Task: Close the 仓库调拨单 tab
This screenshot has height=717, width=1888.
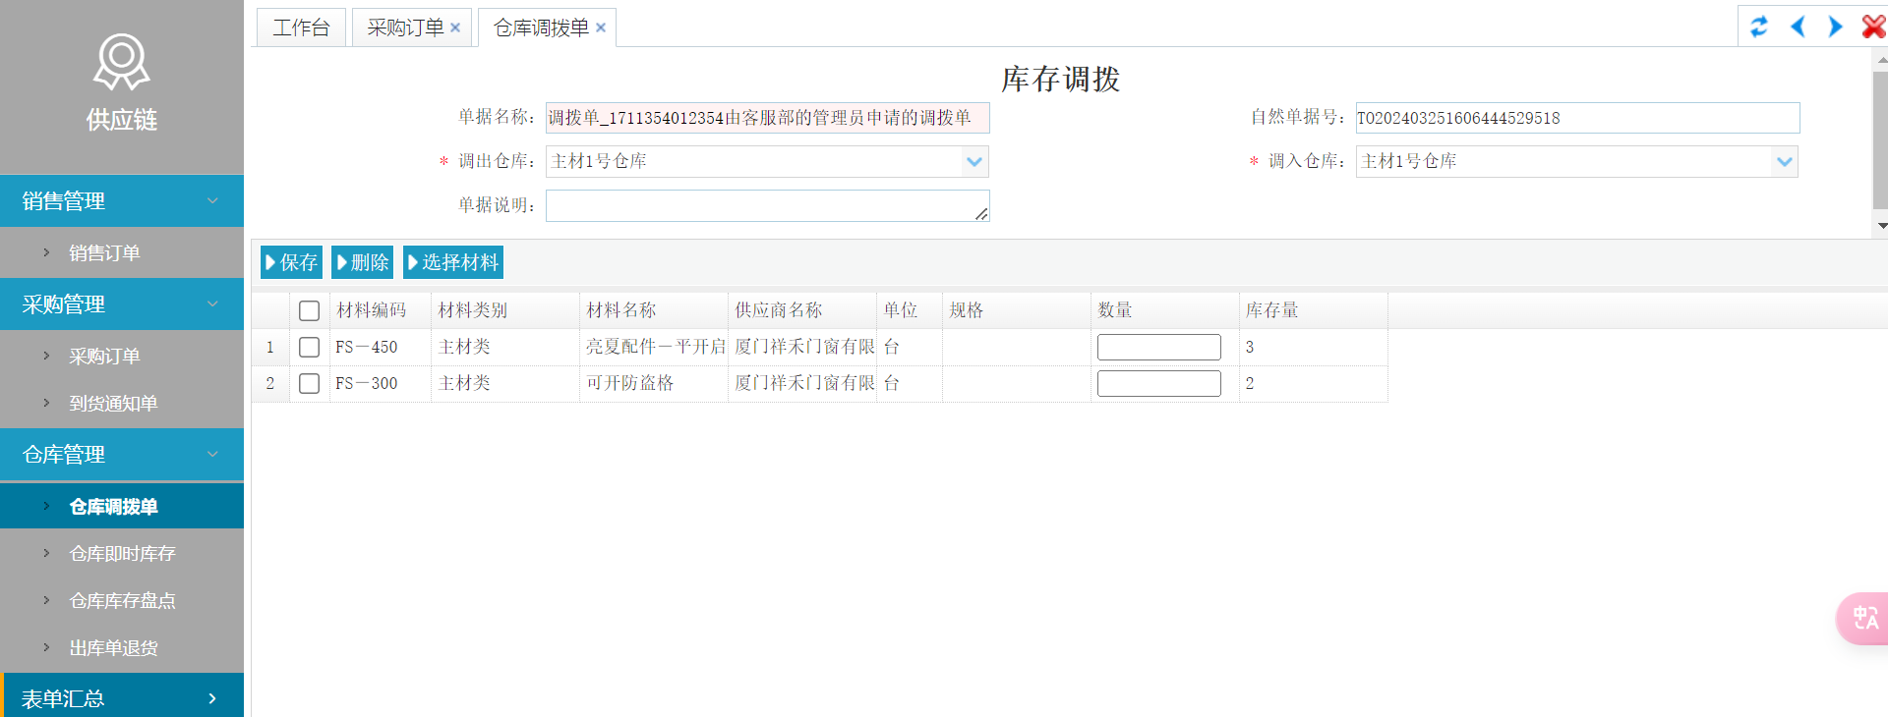Action: tap(601, 28)
